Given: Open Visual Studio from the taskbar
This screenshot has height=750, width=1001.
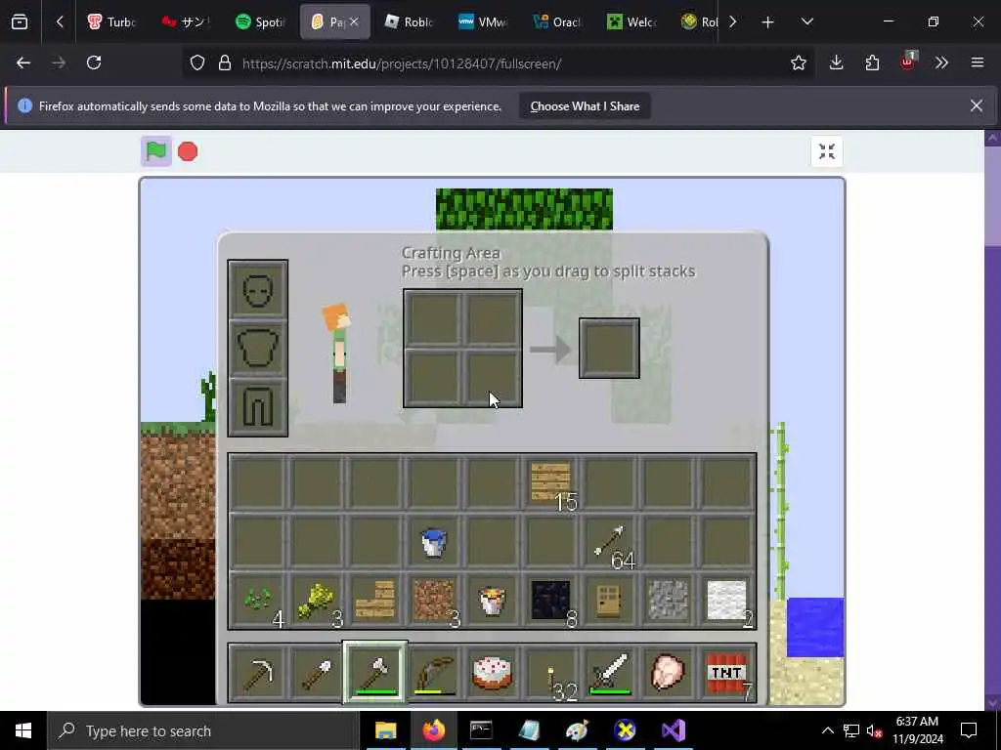Looking at the screenshot, I should point(674,730).
